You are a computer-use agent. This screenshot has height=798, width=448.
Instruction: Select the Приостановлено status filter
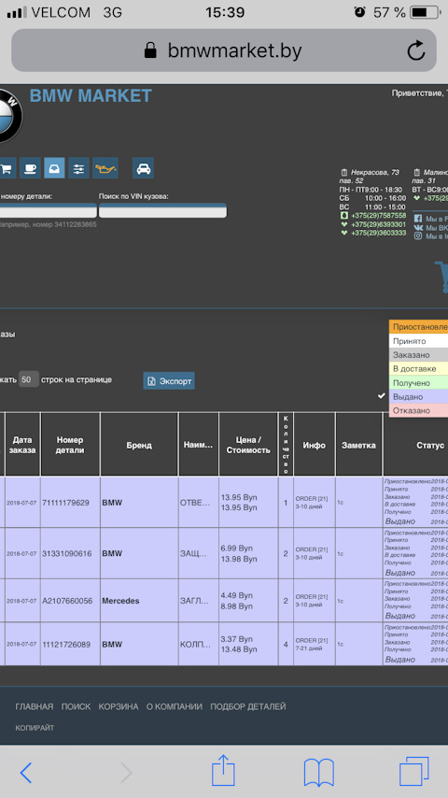[418, 327]
